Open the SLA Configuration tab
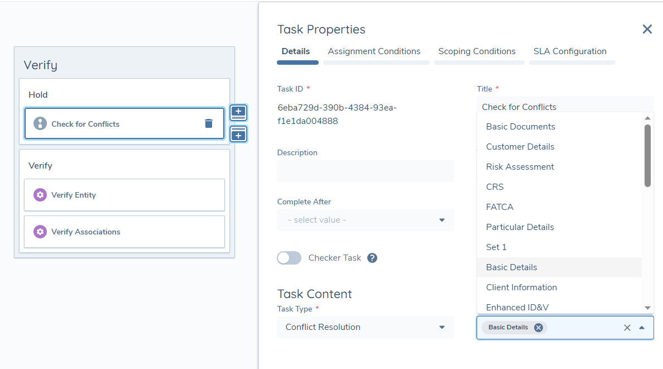 tap(570, 51)
